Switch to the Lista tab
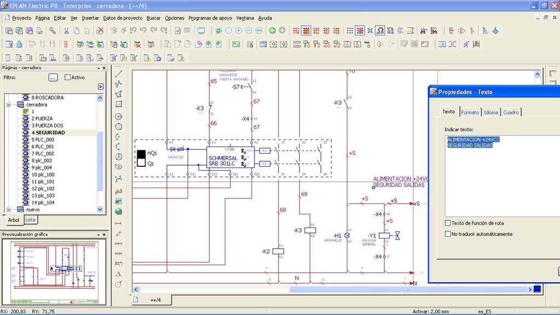The height and width of the screenshot is (315, 560). coord(31,220)
